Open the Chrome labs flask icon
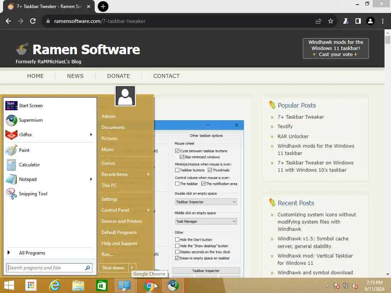 pos(346,21)
